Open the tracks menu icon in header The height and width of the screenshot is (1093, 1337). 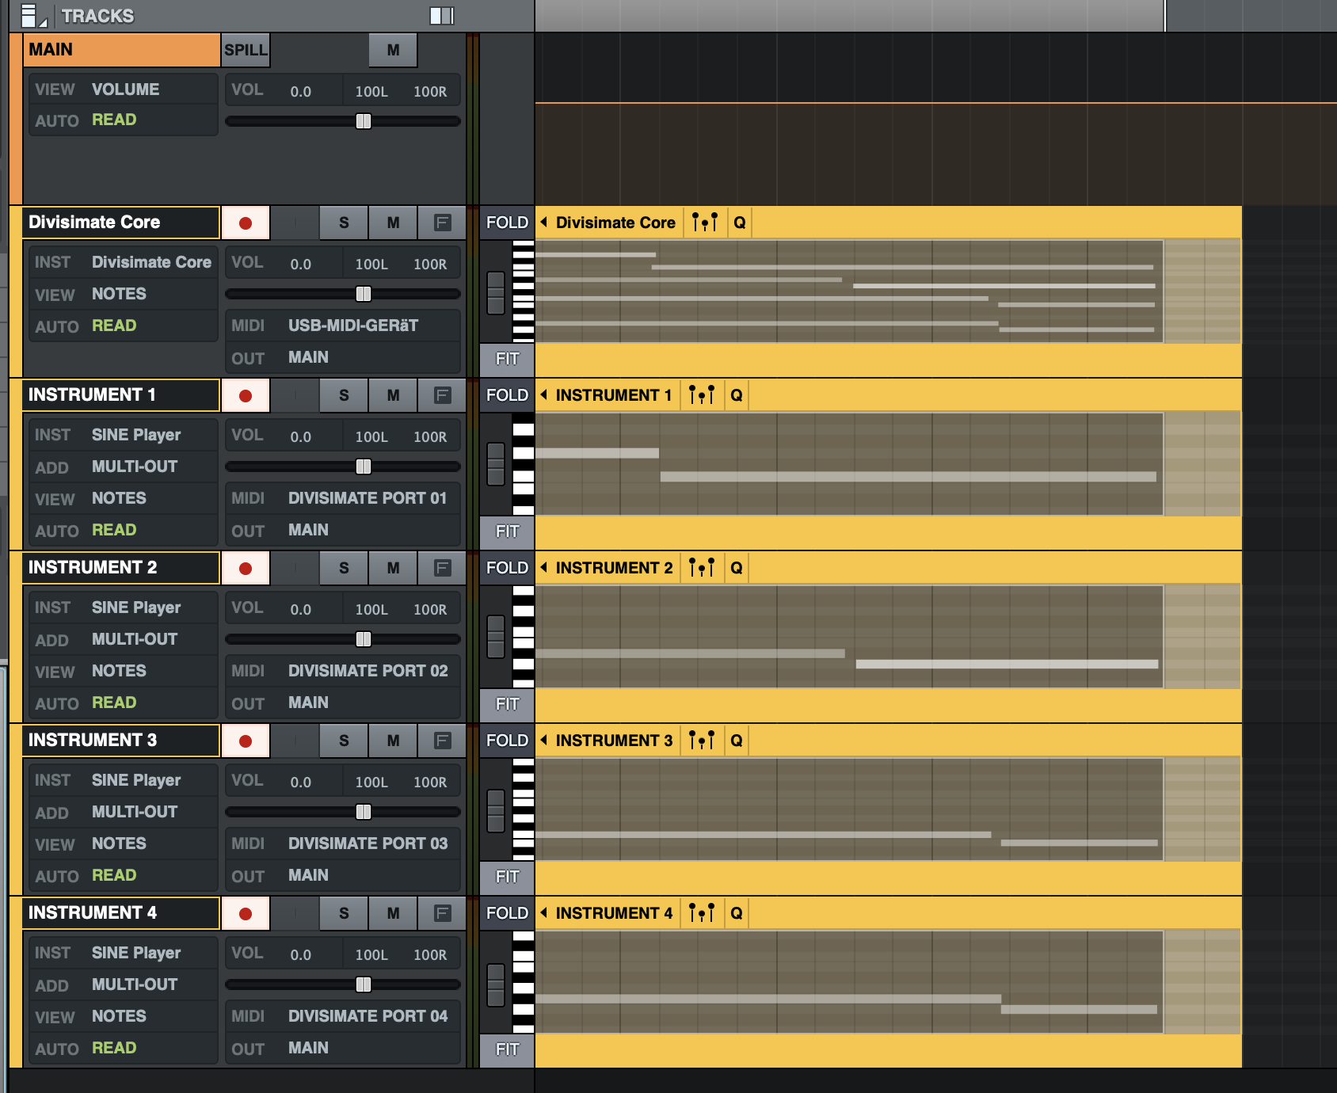(x=31, y=16)
